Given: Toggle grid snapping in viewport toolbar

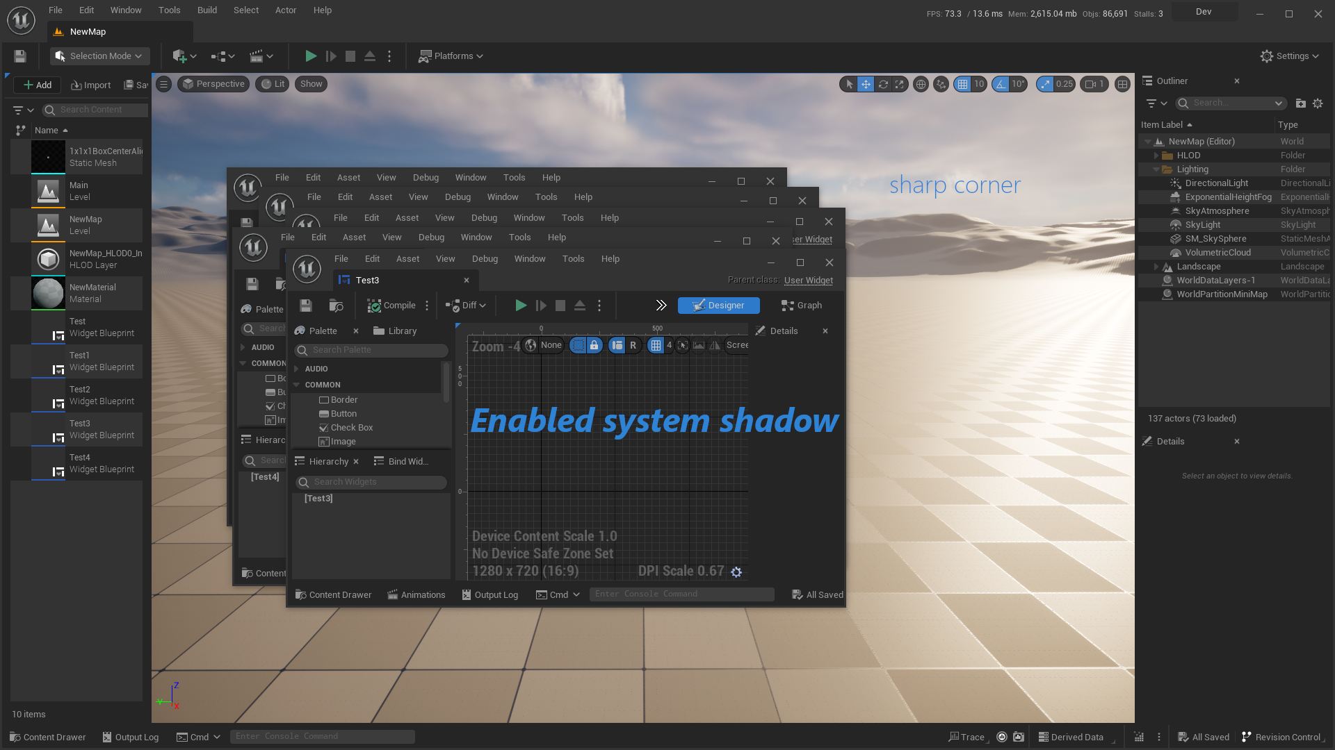Looking at the screenshot, I should tap(962, 84).
